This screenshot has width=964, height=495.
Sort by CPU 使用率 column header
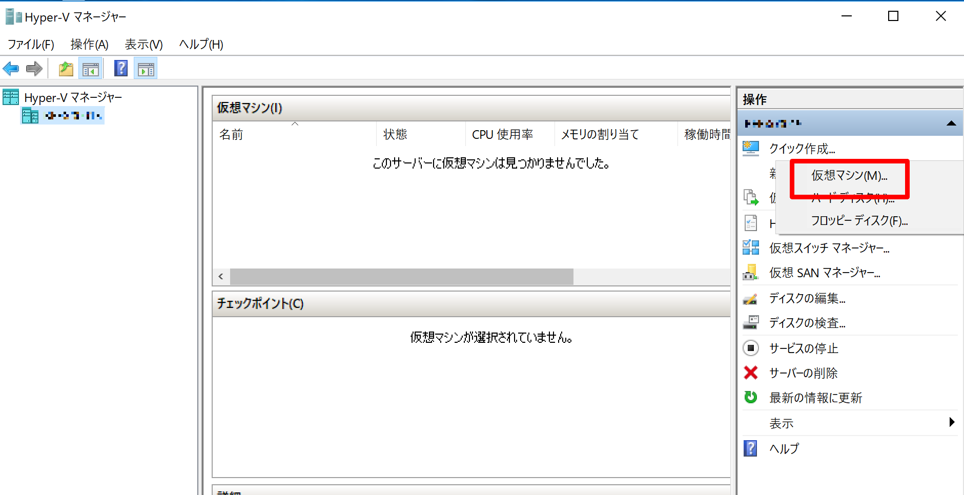click(x=510, y=134)
